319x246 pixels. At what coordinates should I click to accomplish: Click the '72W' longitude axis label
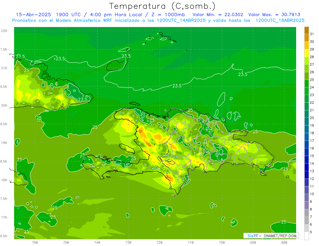(159, 242)
